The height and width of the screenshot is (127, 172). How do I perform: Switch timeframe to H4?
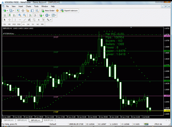28,24
